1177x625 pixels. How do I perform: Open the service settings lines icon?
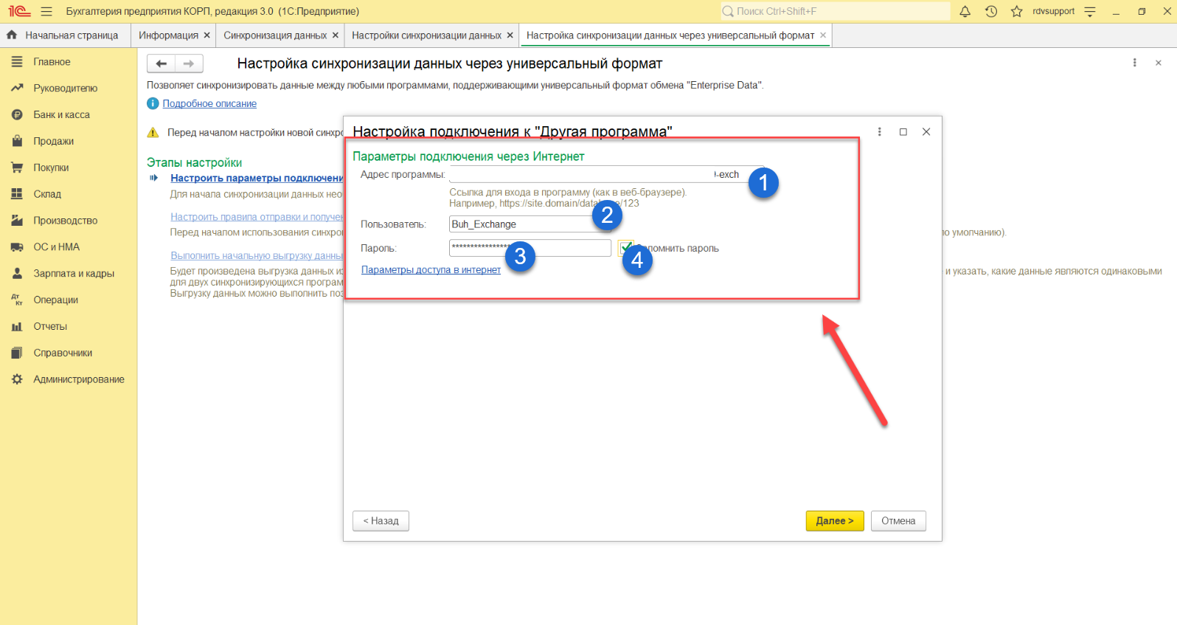click(1090, 11)
